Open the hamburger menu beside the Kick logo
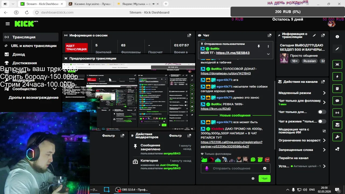This screenshot has height=194, width=345. click(8, 24)
